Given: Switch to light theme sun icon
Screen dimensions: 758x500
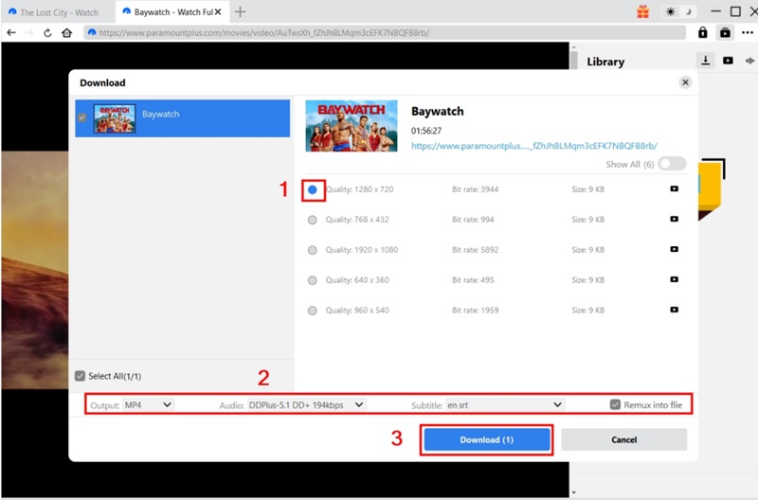Looking at the screenshot, I should (x=670, y=12).
